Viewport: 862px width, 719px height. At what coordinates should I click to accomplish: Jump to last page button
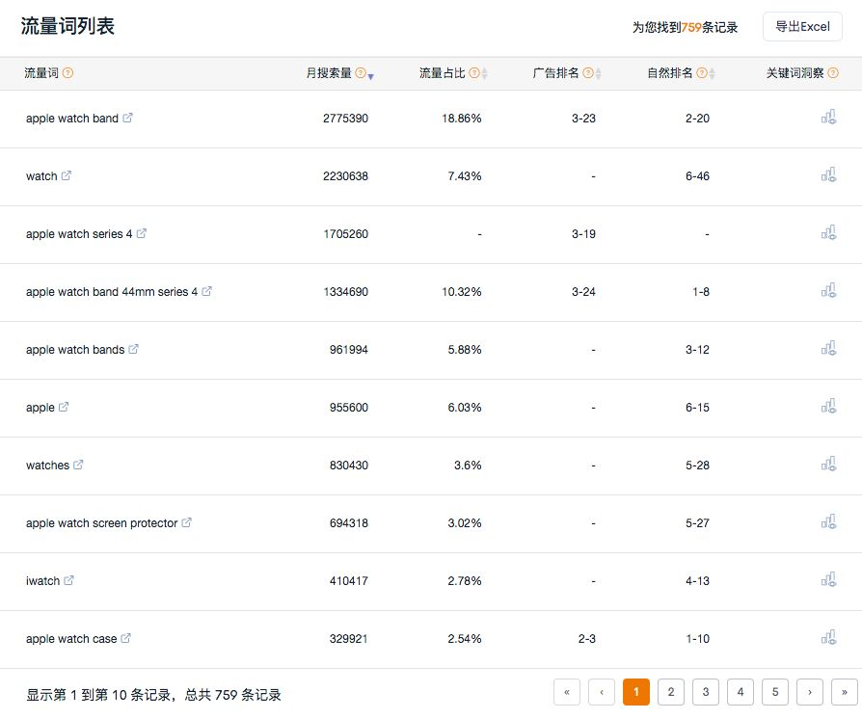coord(844,692)
